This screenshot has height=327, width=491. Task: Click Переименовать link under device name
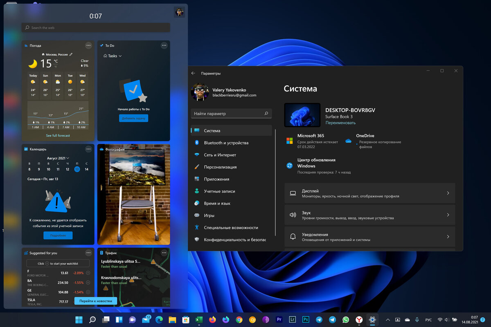pyautogui.click(x=340, y=123)
